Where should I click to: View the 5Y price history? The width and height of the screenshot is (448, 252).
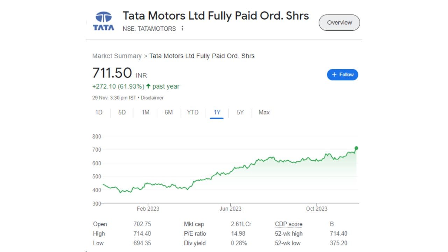240,112
